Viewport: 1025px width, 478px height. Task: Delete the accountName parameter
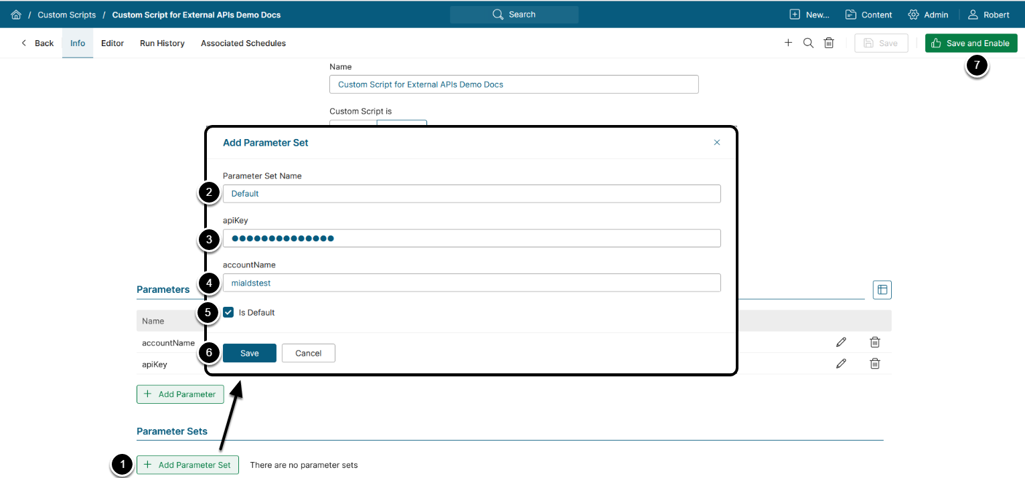pos(874,342)
